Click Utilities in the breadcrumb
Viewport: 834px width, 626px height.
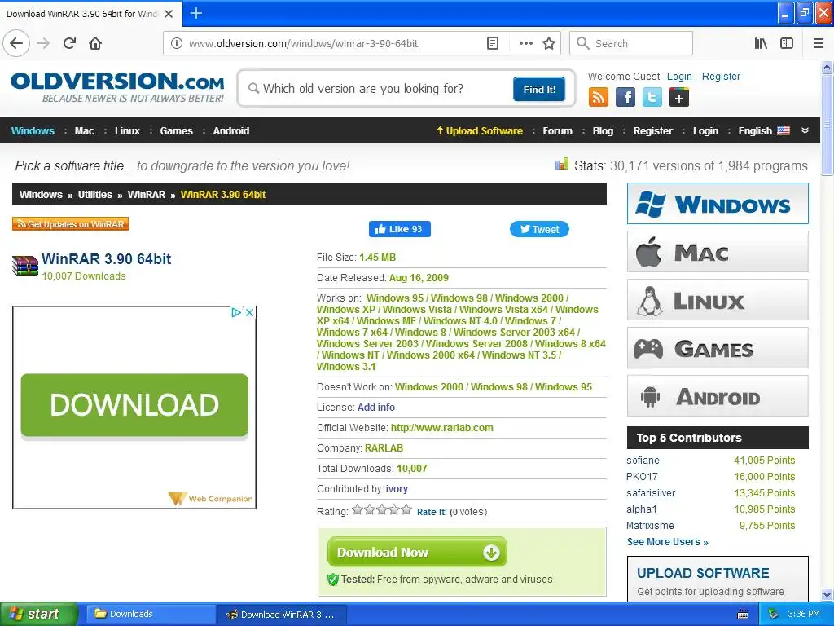pos(95,194)
